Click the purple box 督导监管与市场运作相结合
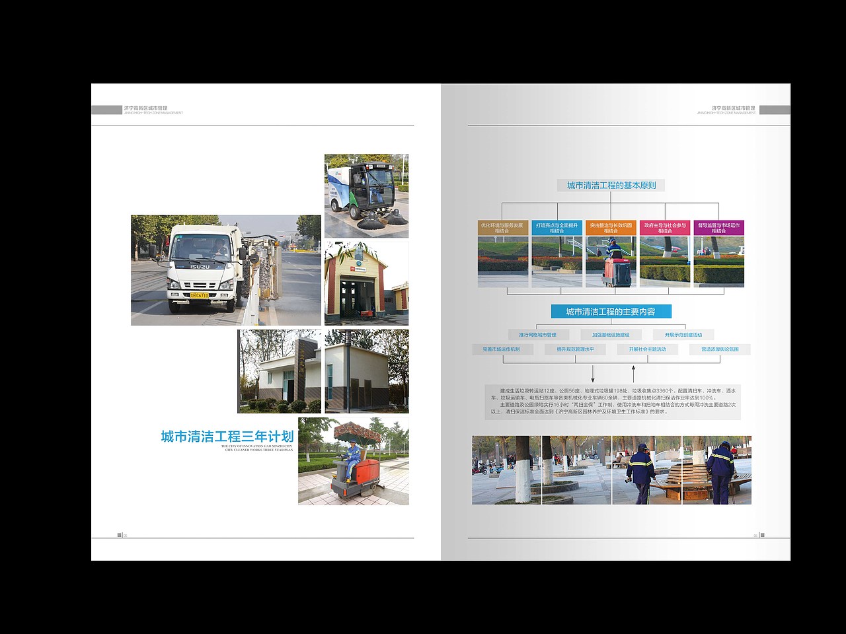This screenshot has height=634, width=846. [x=719, y=228]
